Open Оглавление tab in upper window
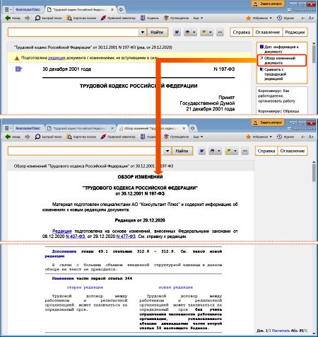 [268, 32]
